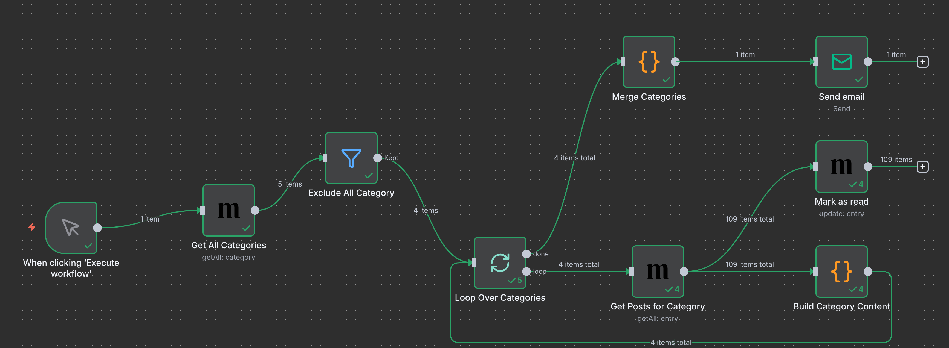Open the Merge Categories code node

[649, 61]
